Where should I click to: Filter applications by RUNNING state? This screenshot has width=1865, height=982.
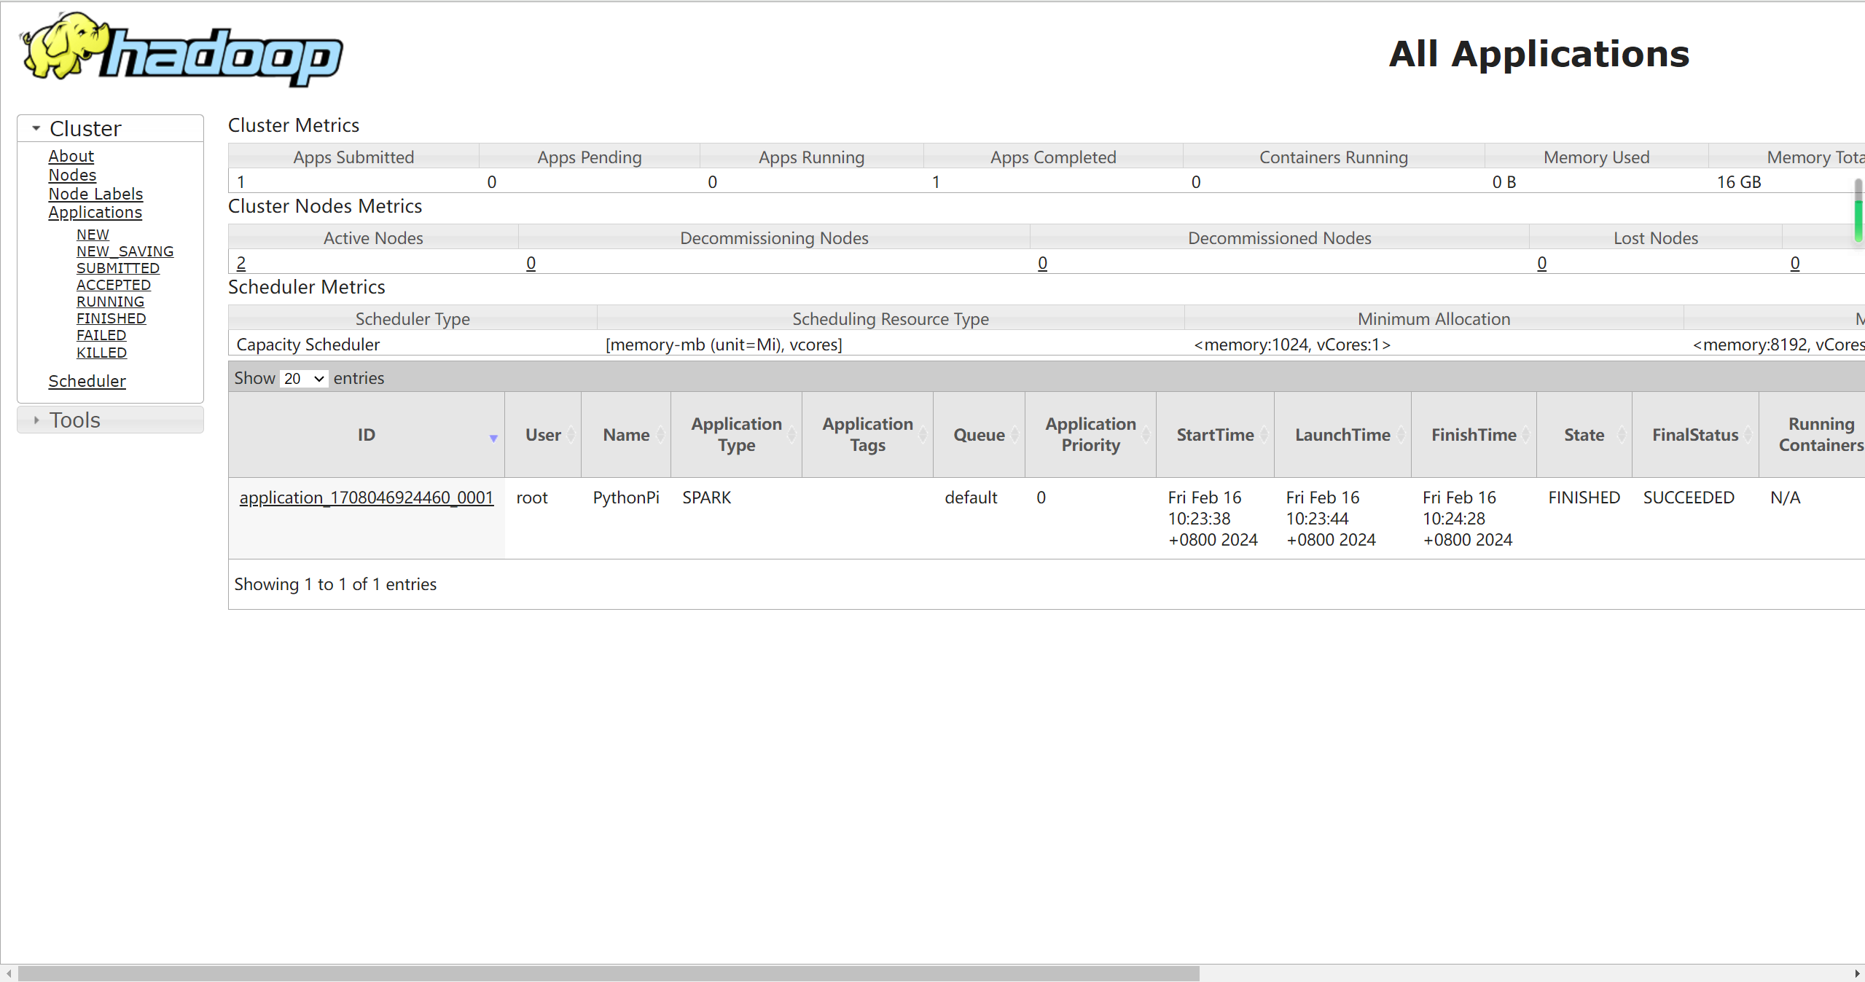(x=110, y=302)
